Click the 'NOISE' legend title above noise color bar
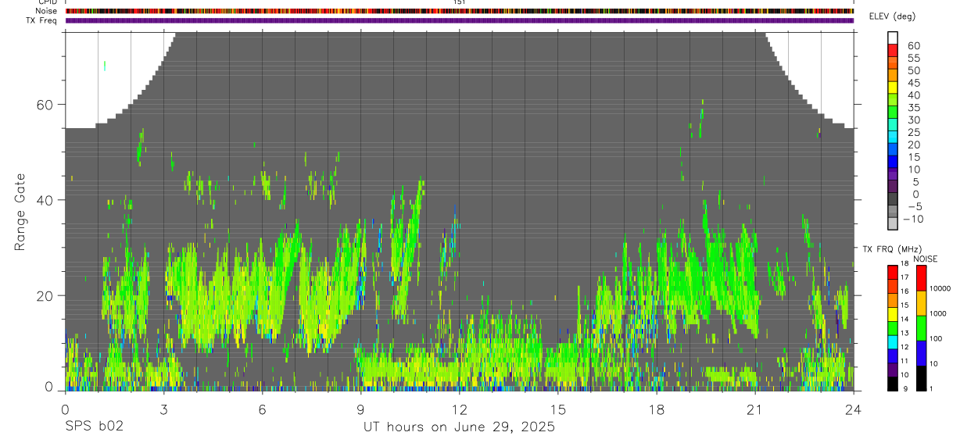Screen dimensions: 960x443 point(925,259)
